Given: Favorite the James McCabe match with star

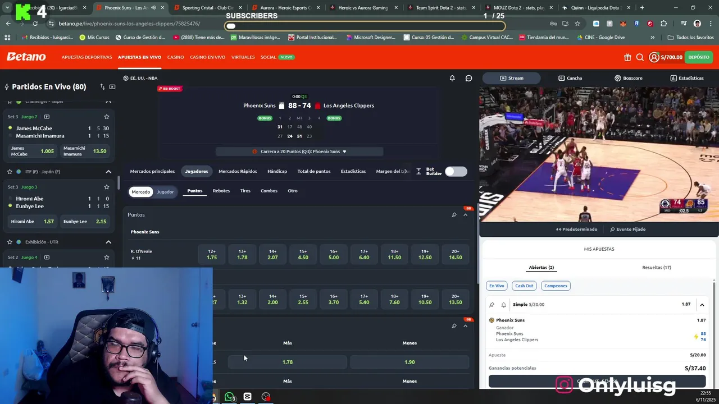Looking at the screenshot, I should [x=106, y=117].
